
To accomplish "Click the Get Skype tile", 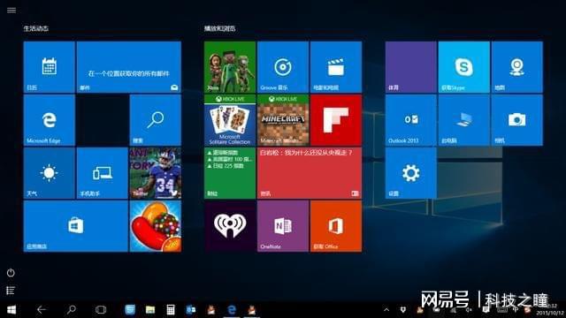I will tap(463, 67).
